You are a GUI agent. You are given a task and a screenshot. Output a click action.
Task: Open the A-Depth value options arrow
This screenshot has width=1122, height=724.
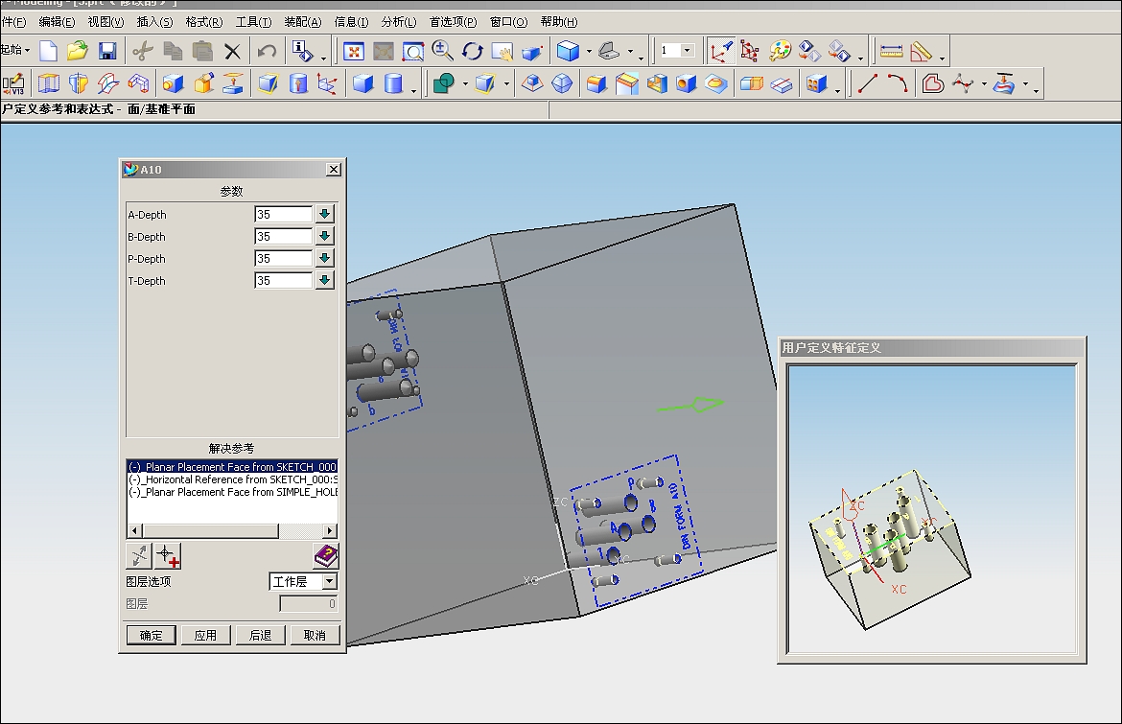[324, 214]
